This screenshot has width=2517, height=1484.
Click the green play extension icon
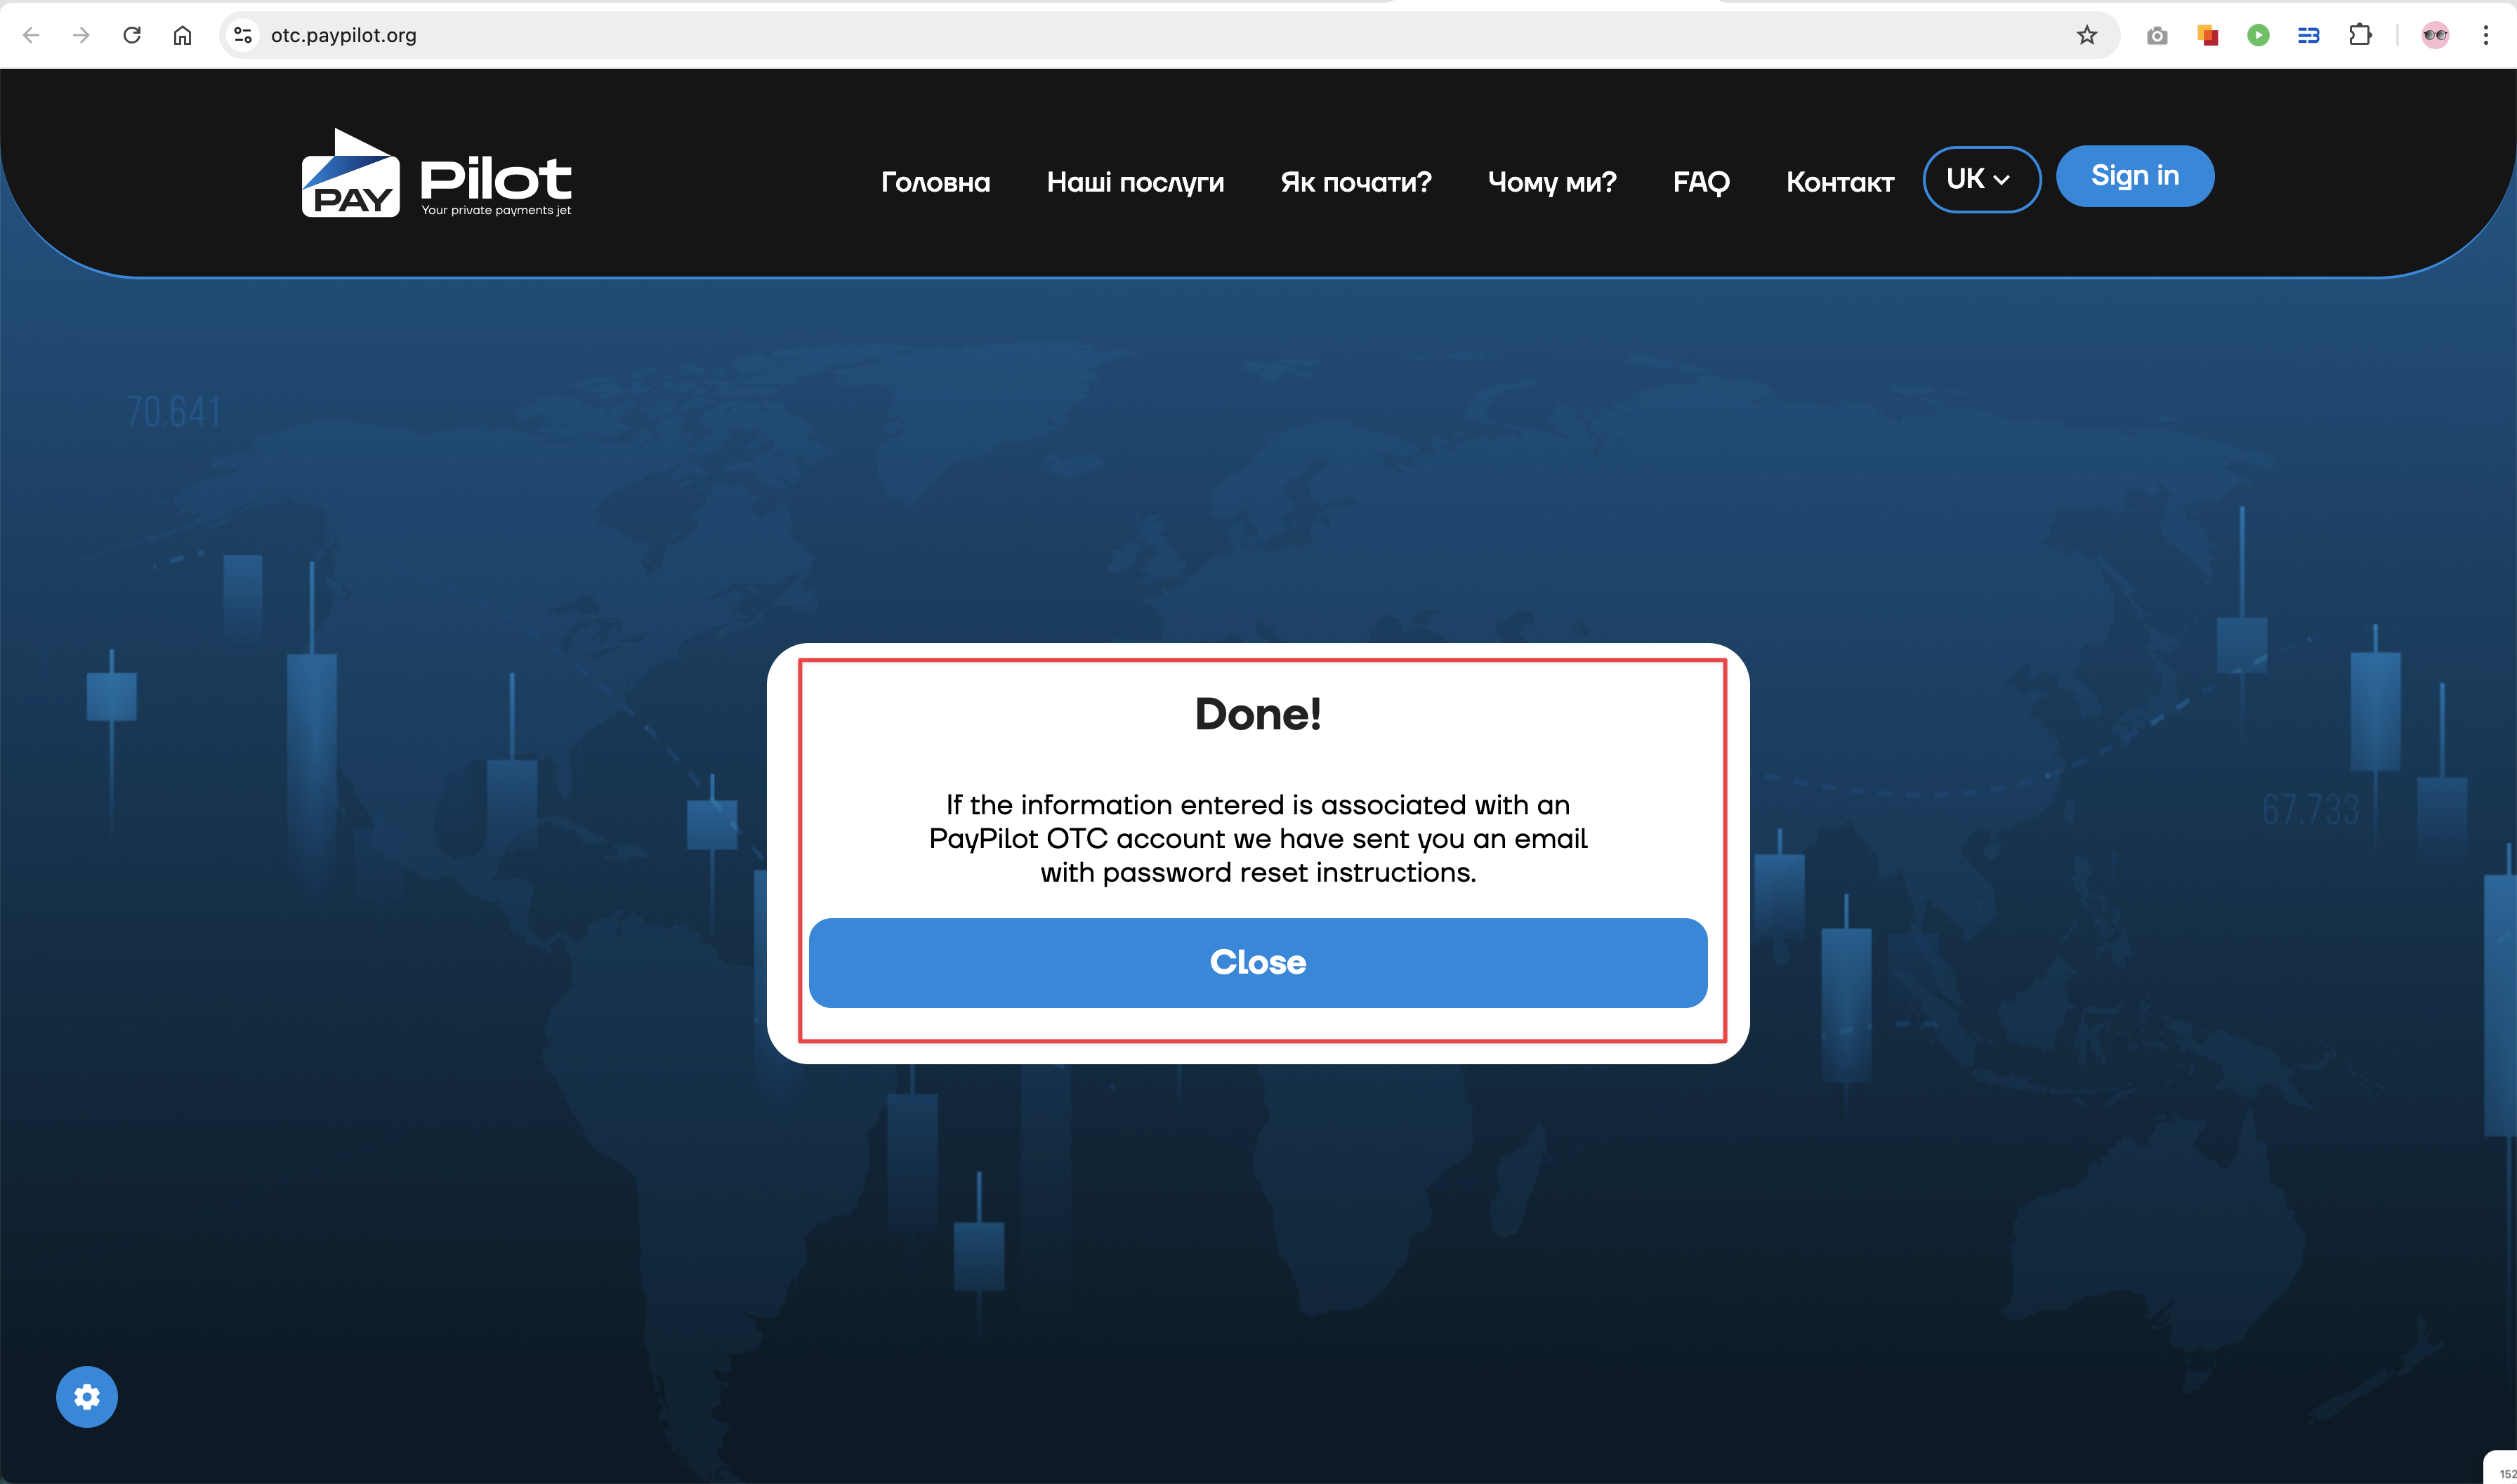pos(2258,36)
